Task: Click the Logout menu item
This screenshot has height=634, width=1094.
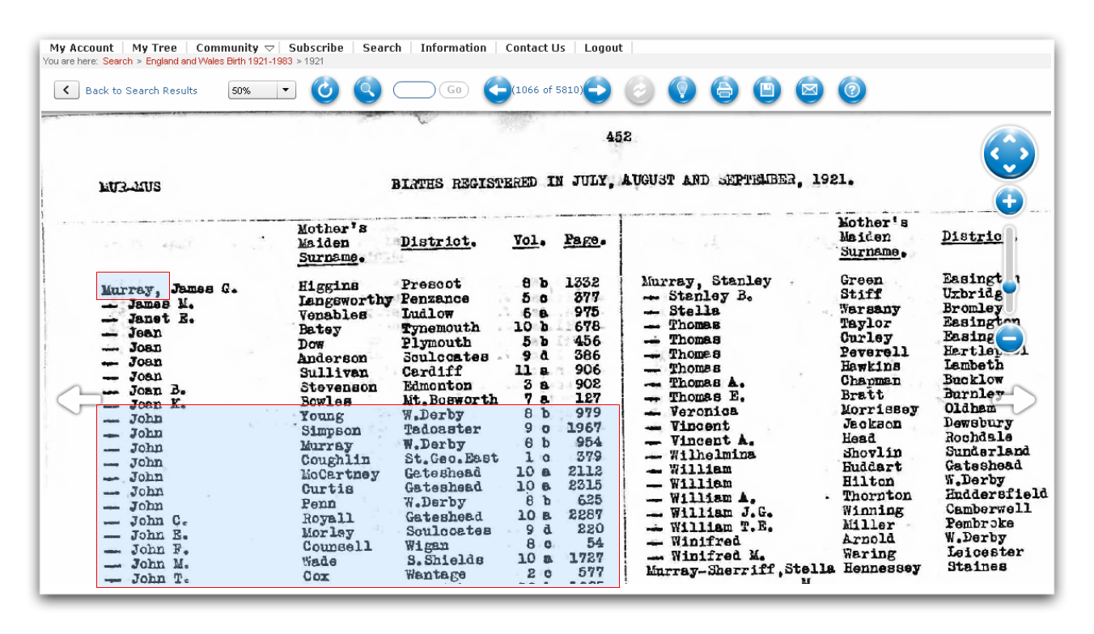Action: 604,48
